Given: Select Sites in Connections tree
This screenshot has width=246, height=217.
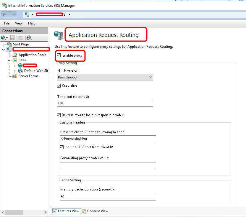Looking at the screenshot, I should coord(22,60).
